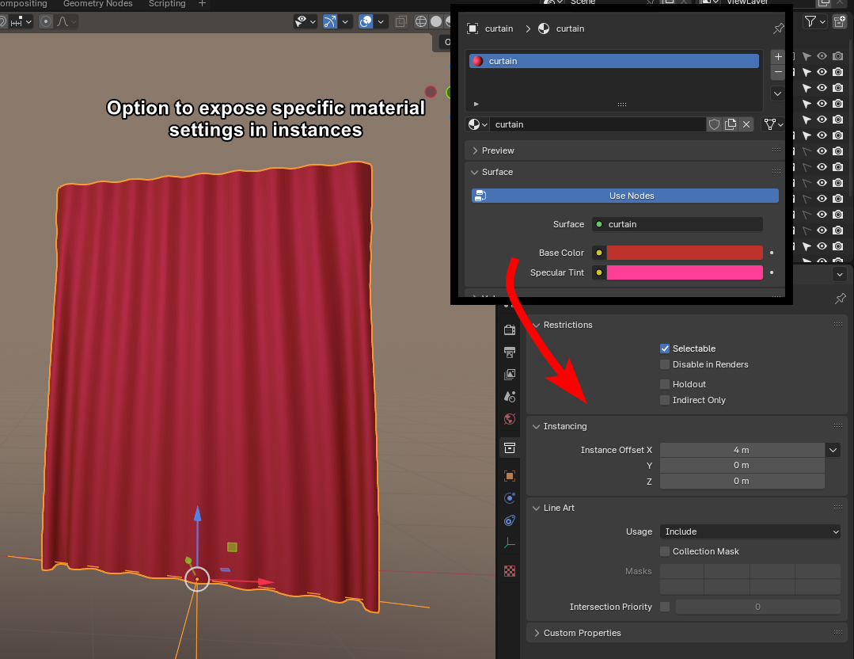Enable the Indirect Only checkbox

pyautogui.click(x=665, y=400)
